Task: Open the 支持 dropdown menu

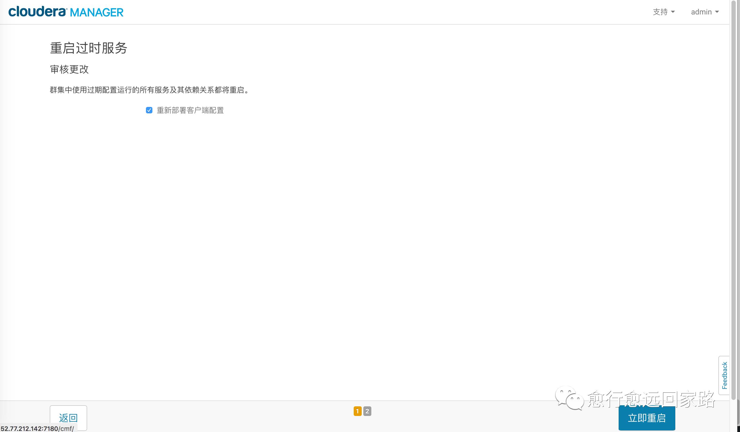Action: [664, 12]
